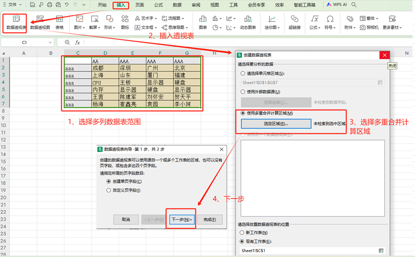Click the range selector icon in Sheet1!$D$1:$G$7 field
415x257 pixels.
(x=380, y=82)
